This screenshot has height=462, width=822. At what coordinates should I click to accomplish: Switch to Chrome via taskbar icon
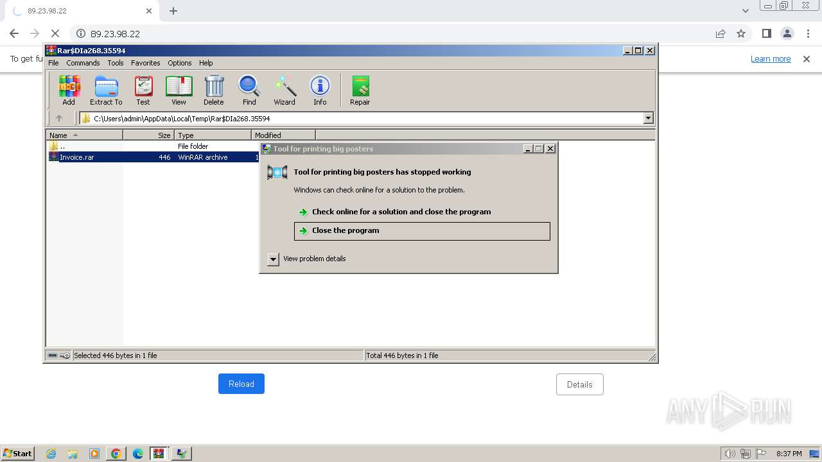click(116, 454)
